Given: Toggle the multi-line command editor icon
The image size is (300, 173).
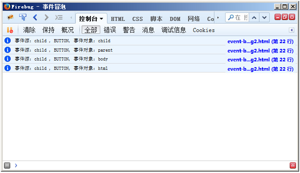Looking at the screenshot, I should click(x=59, y=17).
